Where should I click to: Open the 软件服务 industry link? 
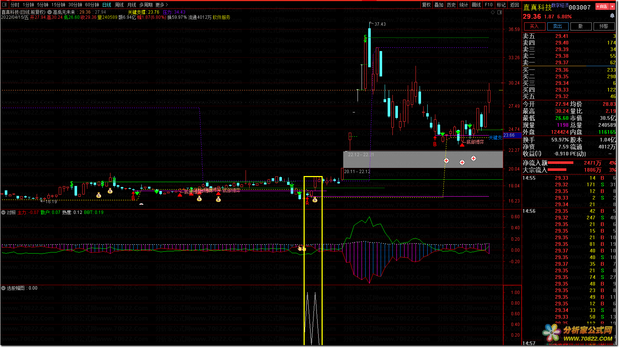pos(221,17)
